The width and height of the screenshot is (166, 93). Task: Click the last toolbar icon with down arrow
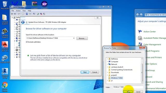tap(44, 14)
